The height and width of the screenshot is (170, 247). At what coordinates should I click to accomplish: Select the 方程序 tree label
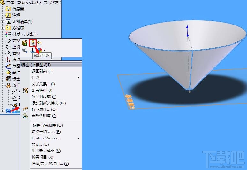(x=18, y=28)
